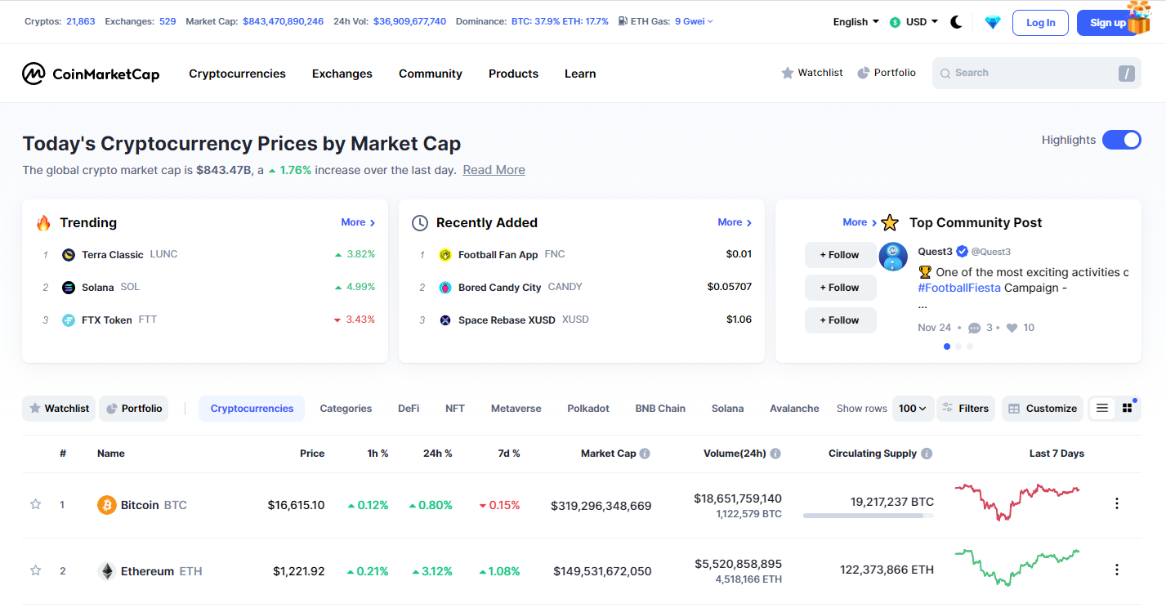Click the More link in Recently Added card
Screen dimensions: 1166x608
pos(735,222)
